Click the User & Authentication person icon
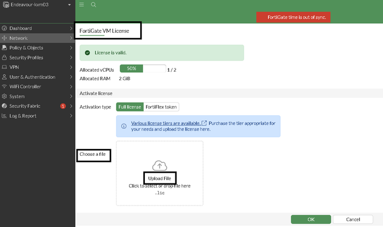 [x=4, y=77]
